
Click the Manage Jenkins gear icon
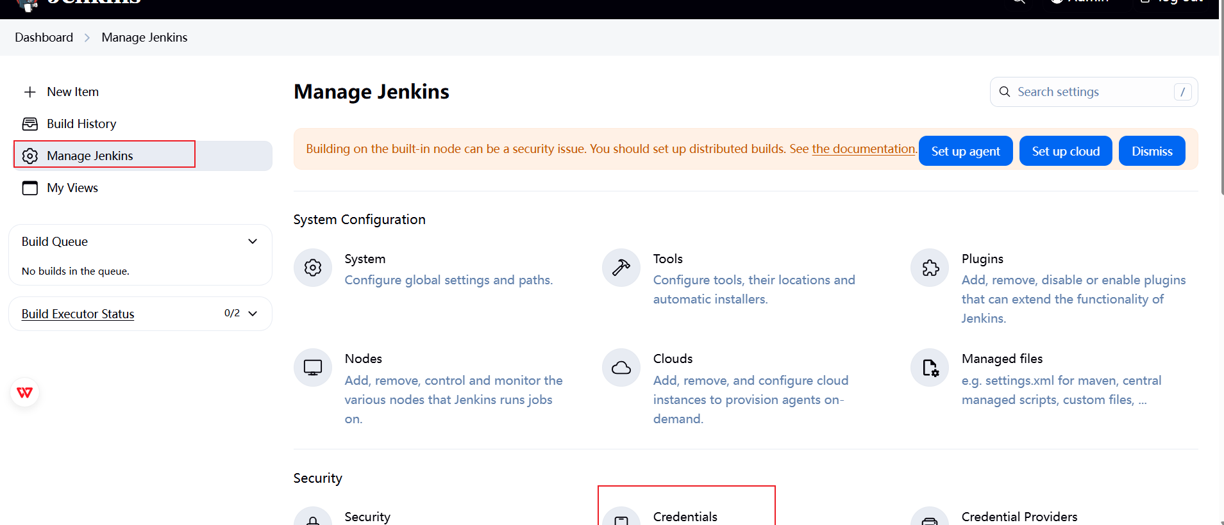[x=29, y=156]
